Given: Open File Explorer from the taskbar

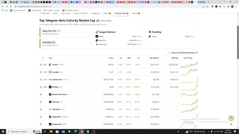Looking at the screenshot, I should click(x=51, y=131).
